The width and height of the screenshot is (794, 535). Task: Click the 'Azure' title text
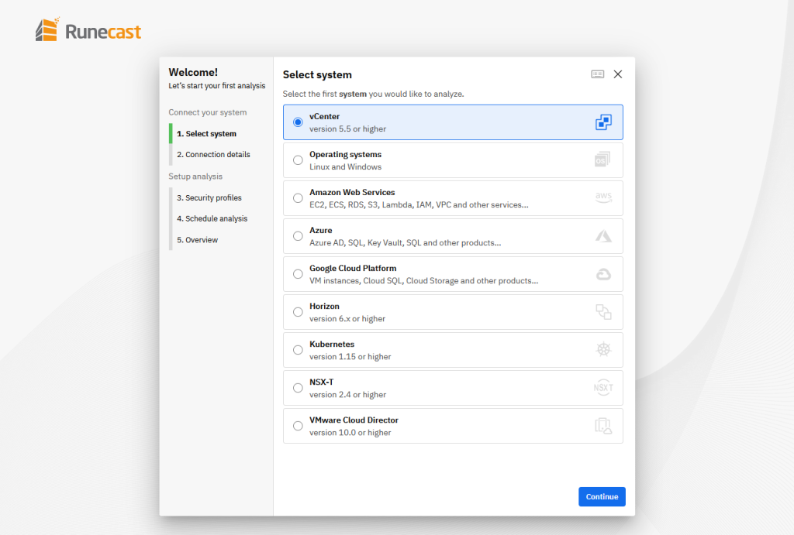click(321, 230)
